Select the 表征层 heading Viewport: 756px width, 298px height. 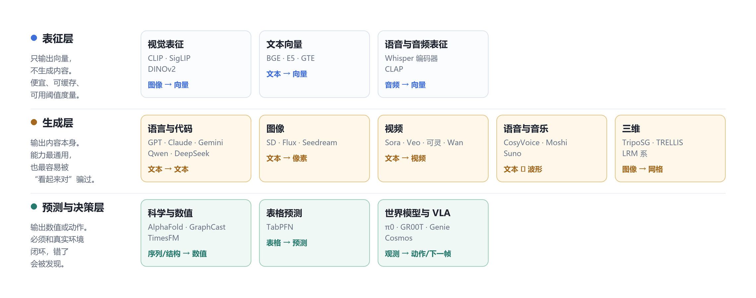[x=58, y=39]
